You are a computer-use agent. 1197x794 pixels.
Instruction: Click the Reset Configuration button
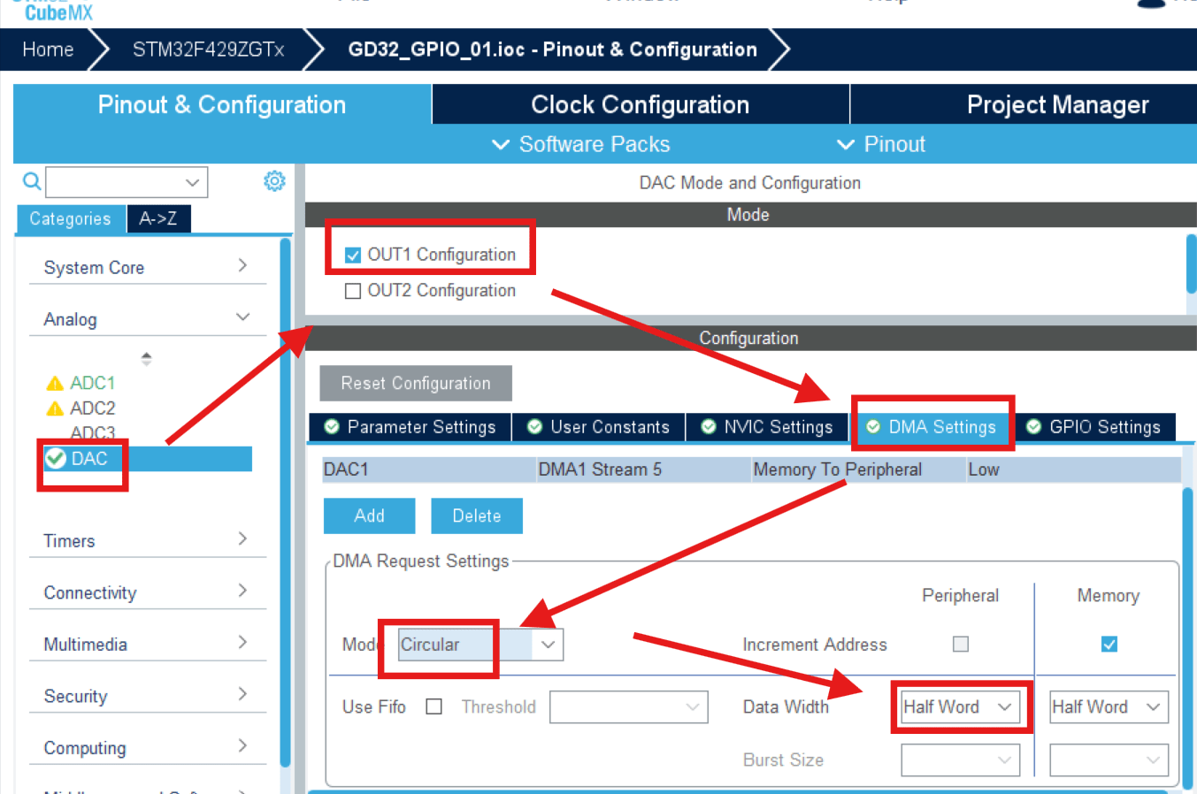click(416, 383)
